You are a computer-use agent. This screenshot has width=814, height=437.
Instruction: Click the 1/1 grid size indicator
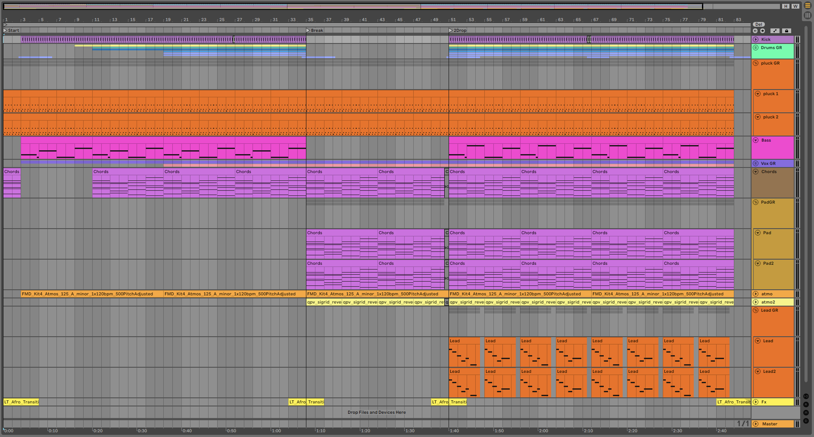point(743,424)
